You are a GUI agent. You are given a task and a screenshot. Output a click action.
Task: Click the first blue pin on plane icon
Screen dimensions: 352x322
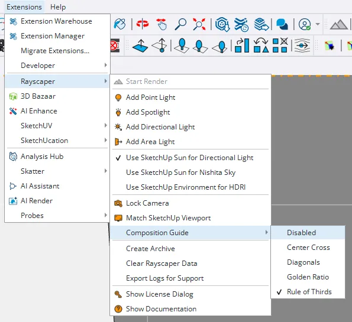pyautogui.click(x=182, y=45)
